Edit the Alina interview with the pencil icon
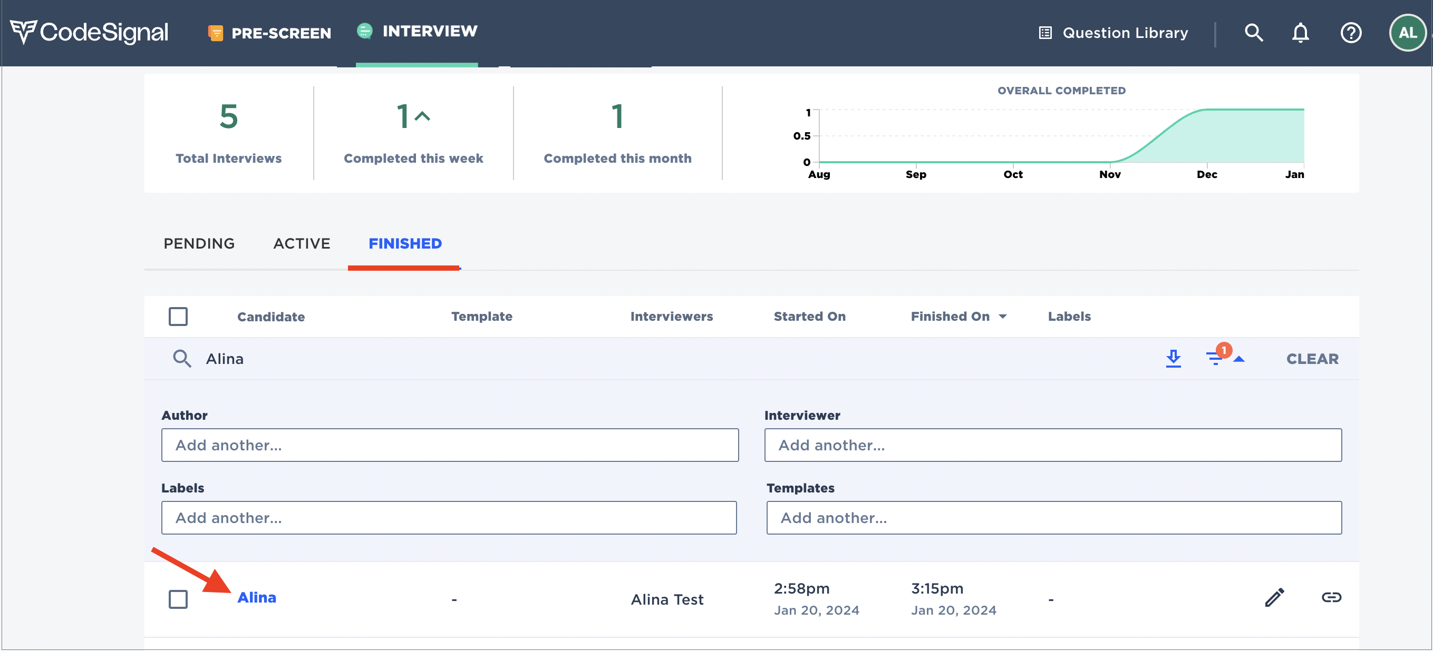This screenshot has width=1433, height=651. [1274, 598]
